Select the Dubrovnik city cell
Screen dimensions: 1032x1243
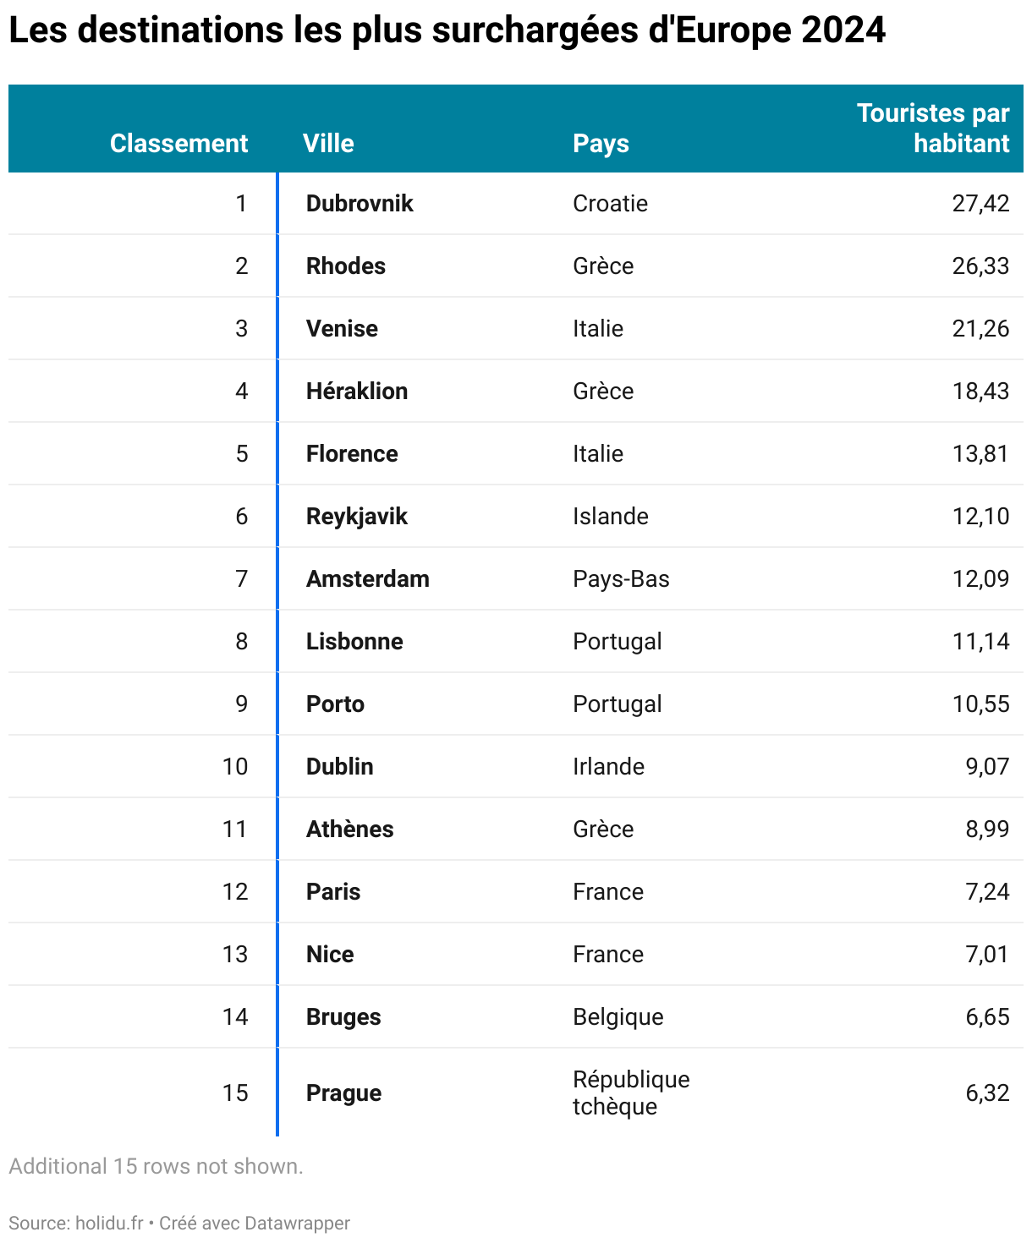pyautogui.click(x=360, y=204)
